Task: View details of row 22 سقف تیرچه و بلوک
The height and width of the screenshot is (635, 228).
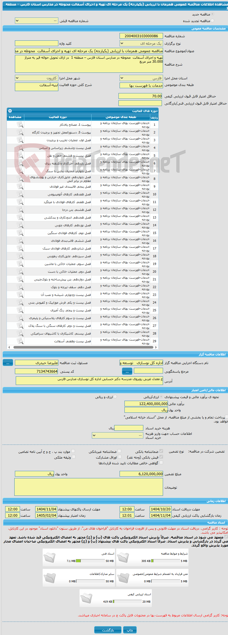Action: click(20, 287)
